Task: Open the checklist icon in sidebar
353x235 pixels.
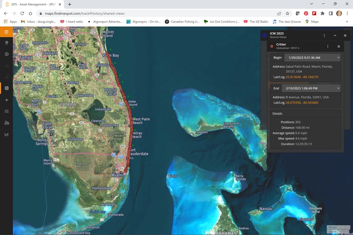Action: click(6, 111)
